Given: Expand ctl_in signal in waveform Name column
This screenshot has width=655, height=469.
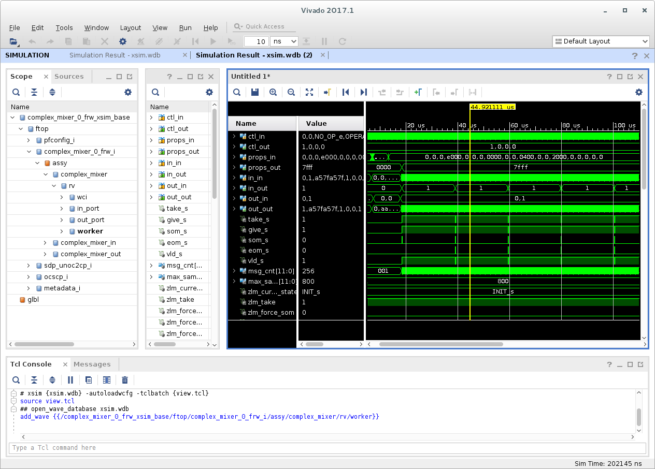Looking at the screenshot, I should pos(234,136).
